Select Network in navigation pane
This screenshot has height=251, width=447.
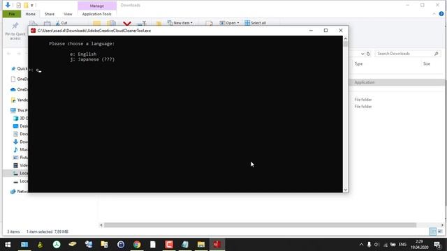point(19,191)
